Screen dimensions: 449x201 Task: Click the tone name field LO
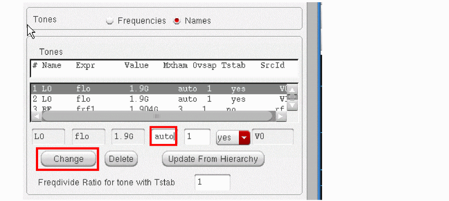point(48,137)
